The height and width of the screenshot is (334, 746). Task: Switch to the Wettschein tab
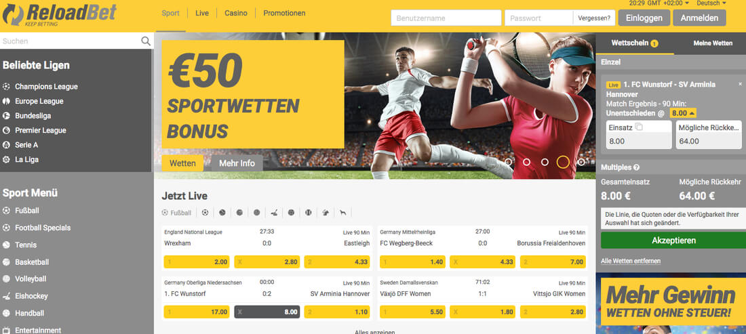point(635,43)
